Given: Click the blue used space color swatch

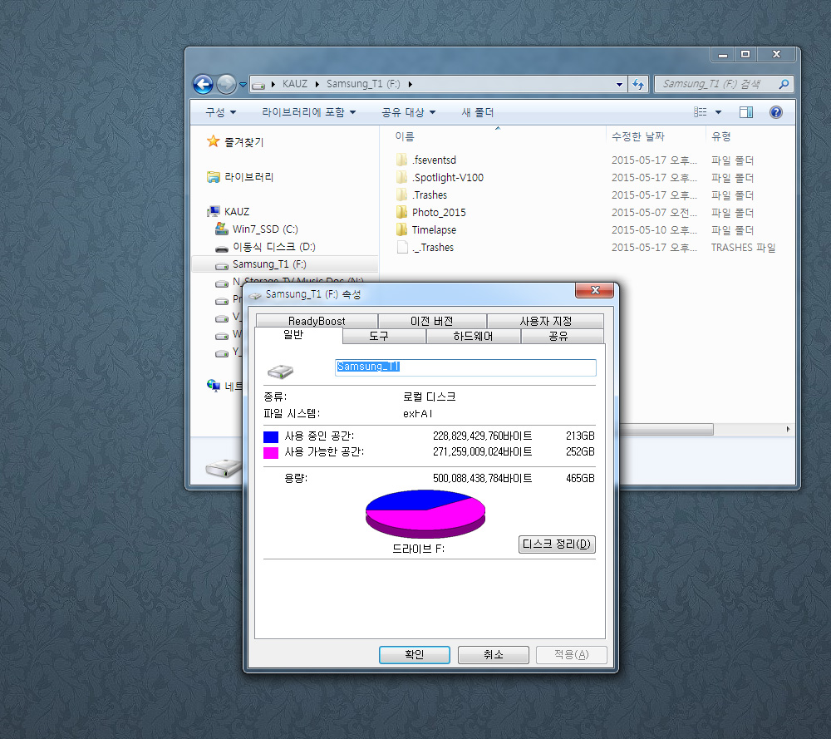Looking at the screenshot, I should coord(271,436).
